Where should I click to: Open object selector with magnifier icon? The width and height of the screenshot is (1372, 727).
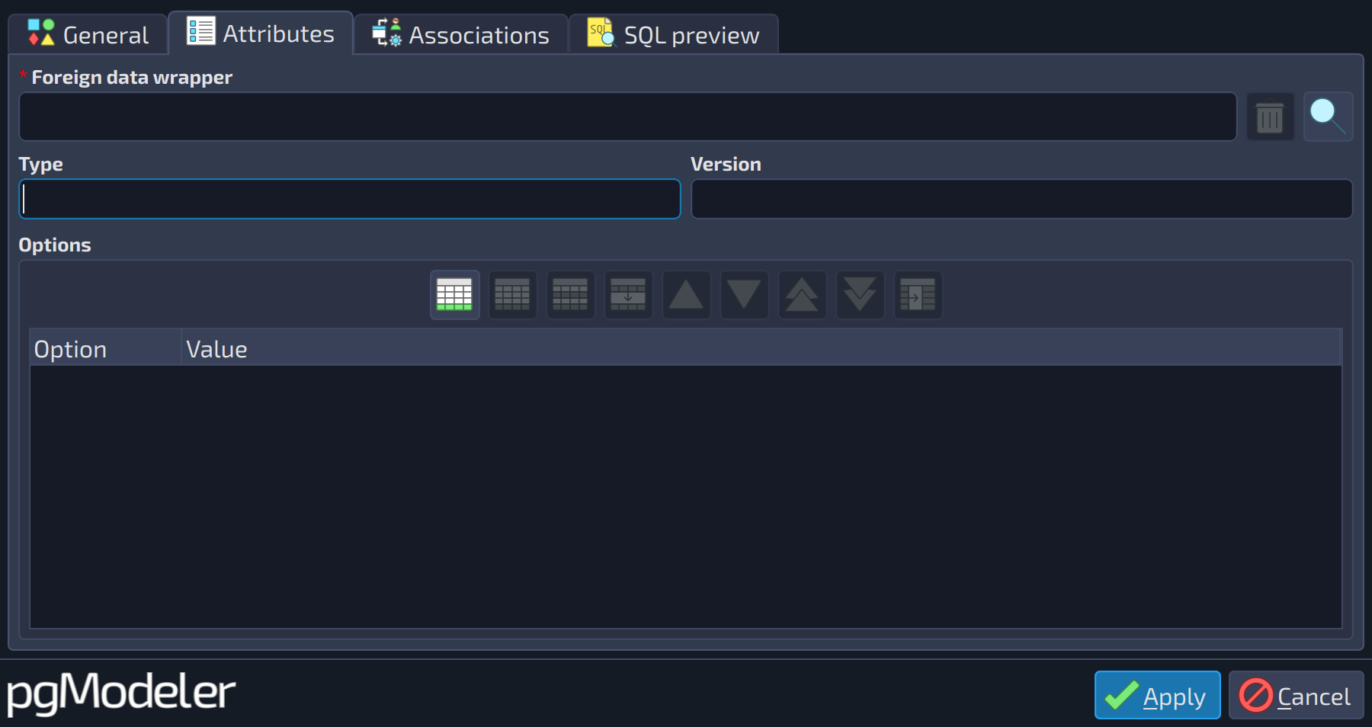tap(1328, 117)
